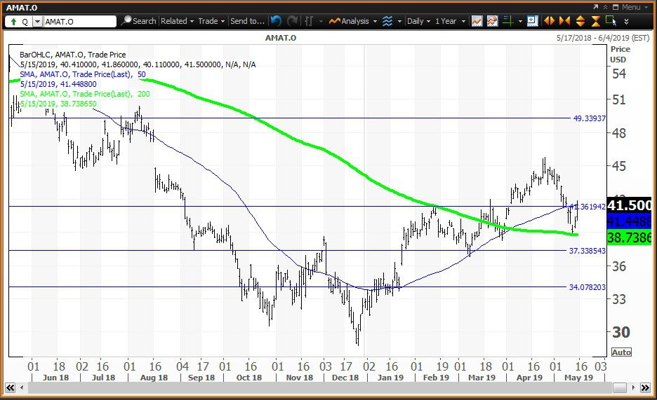
Task: Click the toolbar overflow double-chevron
Action: pyautogui.click(x=626, y=21)
